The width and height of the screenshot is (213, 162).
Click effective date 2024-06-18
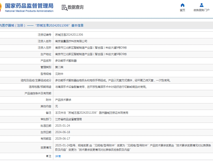[63, 132]
